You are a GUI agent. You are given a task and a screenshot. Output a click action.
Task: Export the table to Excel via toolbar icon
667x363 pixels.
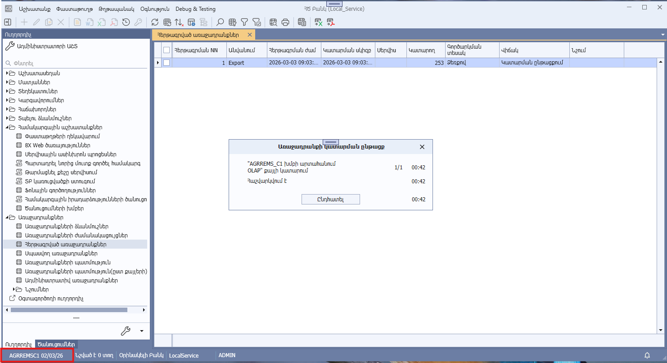pyautogui.click(x=319, y=22)
